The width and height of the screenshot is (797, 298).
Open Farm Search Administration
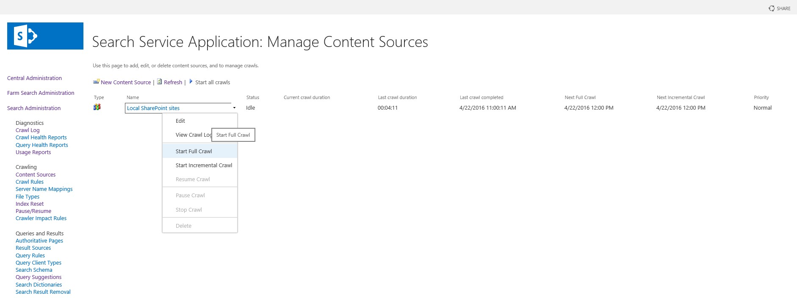click(x=41, y=93)
